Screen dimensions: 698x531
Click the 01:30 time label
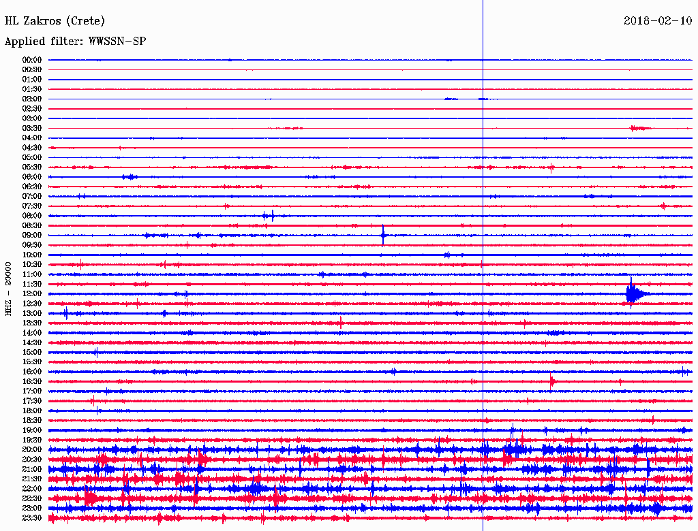click(x=32, y=89)
